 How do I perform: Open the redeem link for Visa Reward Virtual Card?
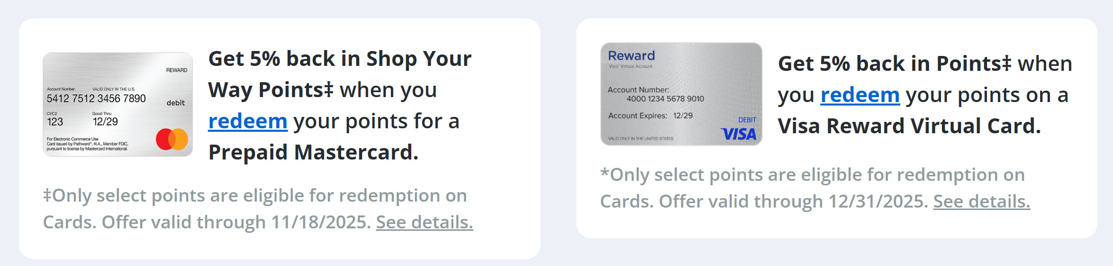(x=860, y=95)
